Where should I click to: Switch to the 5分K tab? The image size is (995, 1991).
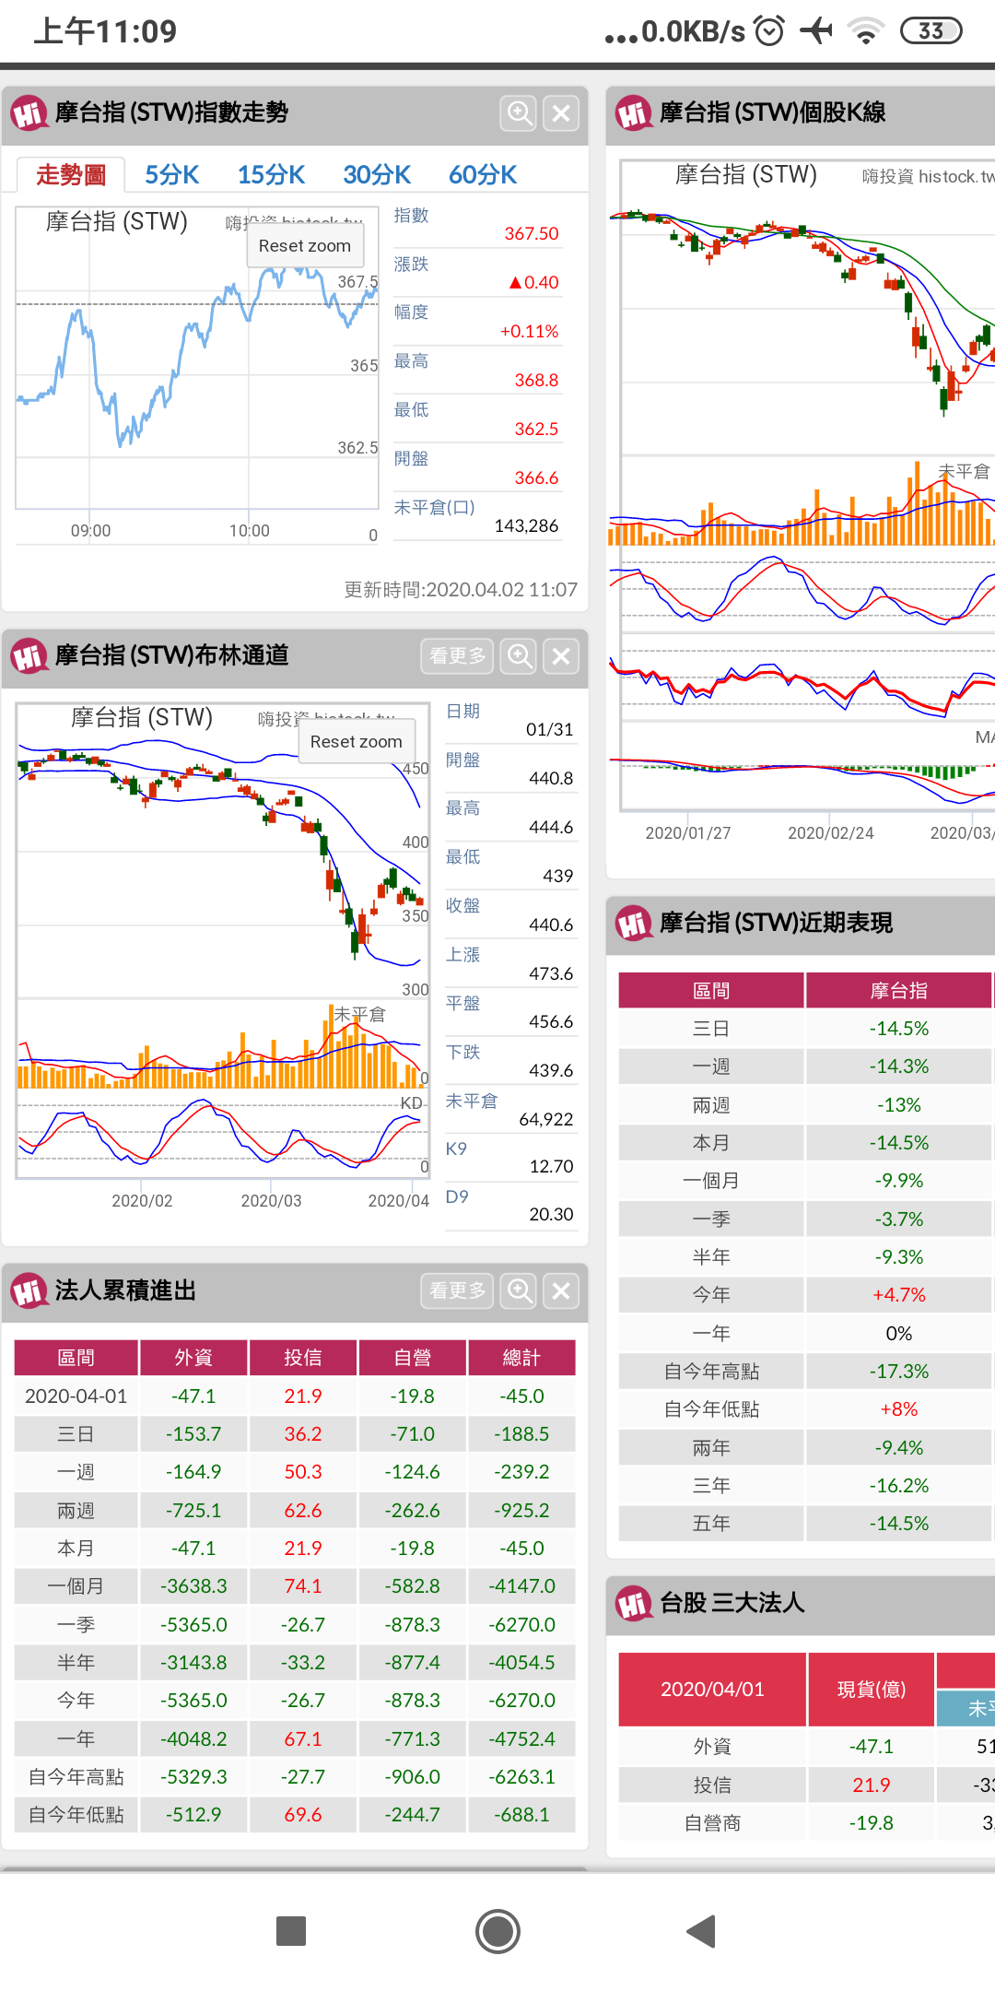[x=172, y=175]
